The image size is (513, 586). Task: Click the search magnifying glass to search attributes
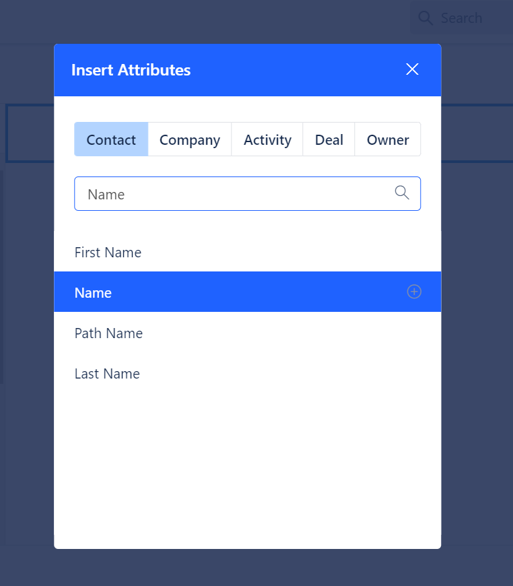click(x=402, y=193)
